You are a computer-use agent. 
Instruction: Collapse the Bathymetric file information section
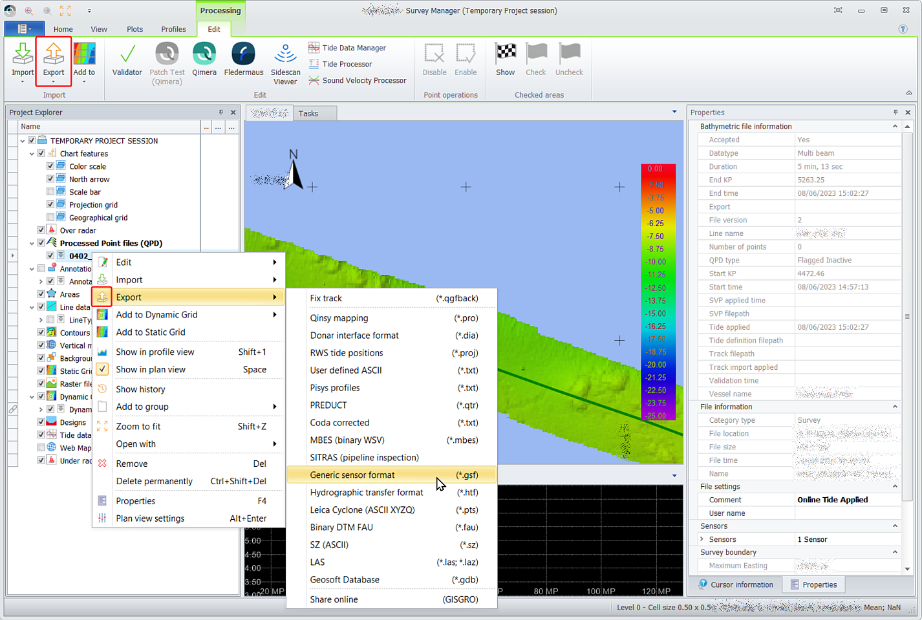[x=895, y=127]
